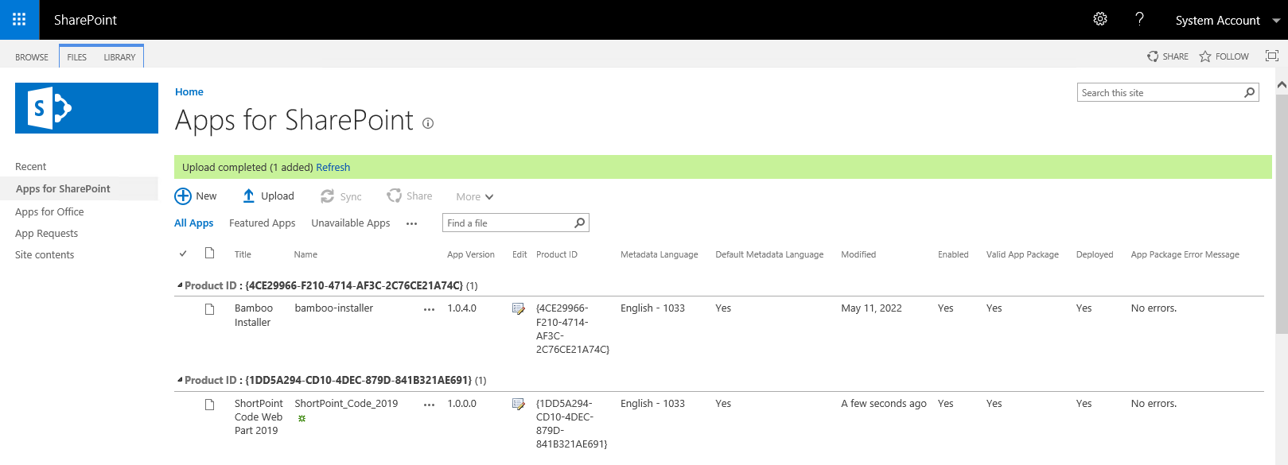1288x465 pixels.
Task: Click the Type column document icon
Action: [209, 254]
